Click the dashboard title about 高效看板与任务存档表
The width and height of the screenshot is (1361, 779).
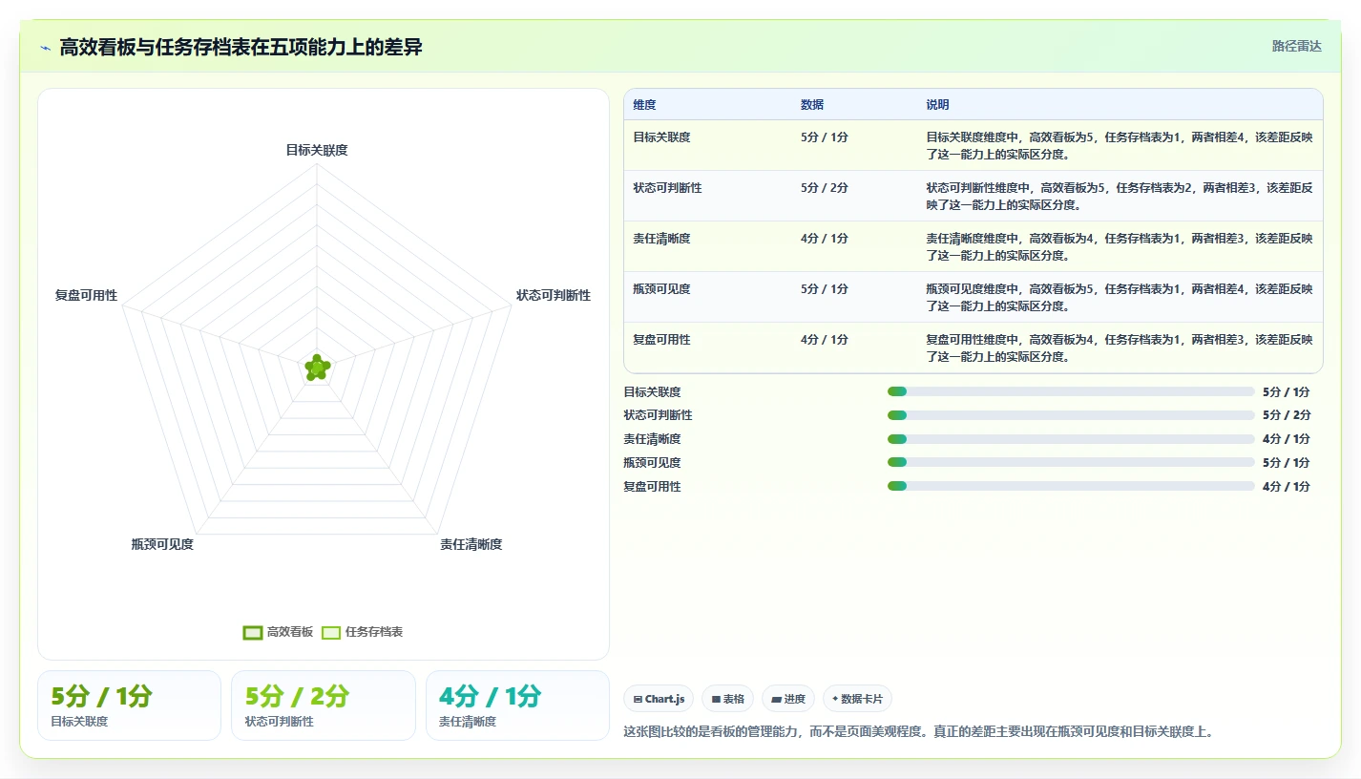click(241, 47)
